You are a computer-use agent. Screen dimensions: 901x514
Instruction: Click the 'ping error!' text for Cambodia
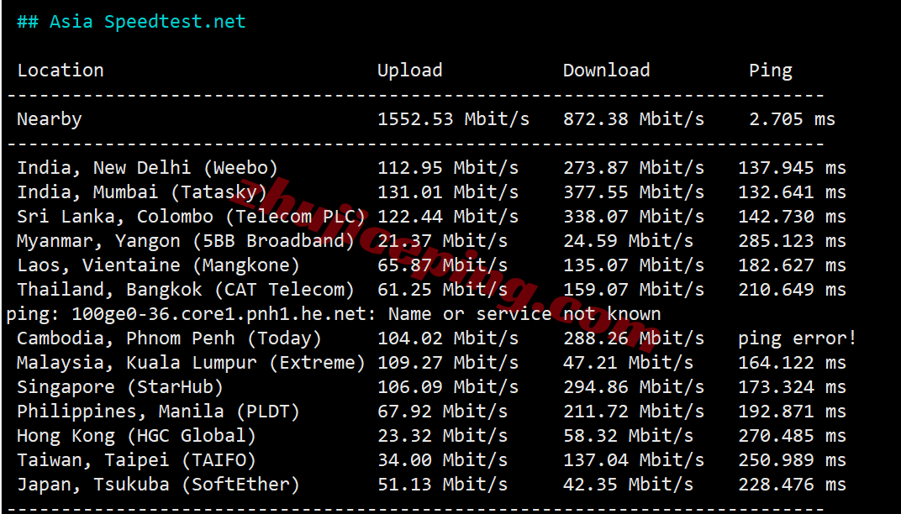pos(798,338)
